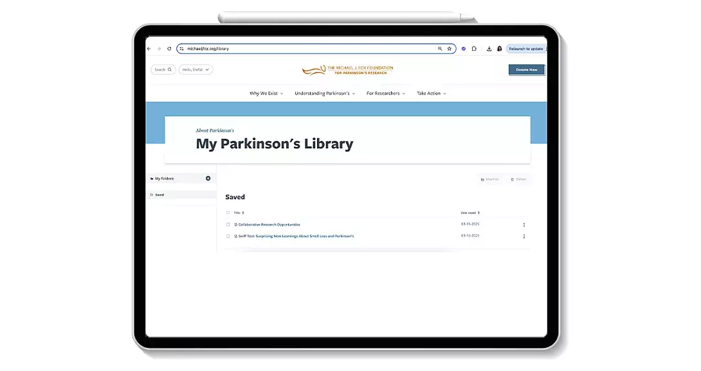Expand the Hello, Shefali account dropdown
The width and height of the screenshot is (701, 371).
[x=196, y=69]
